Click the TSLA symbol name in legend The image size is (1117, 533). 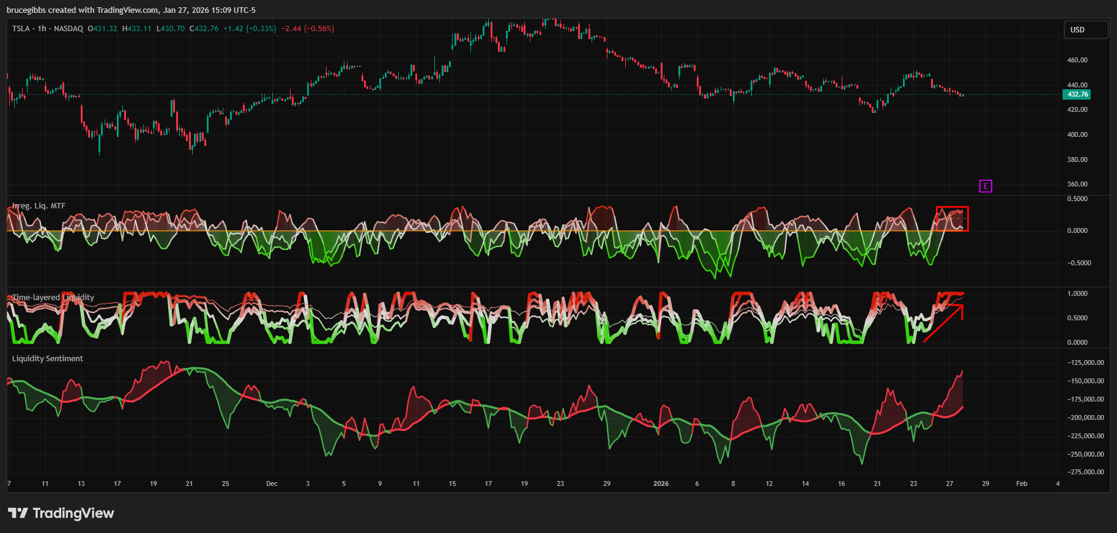point(21,29)
